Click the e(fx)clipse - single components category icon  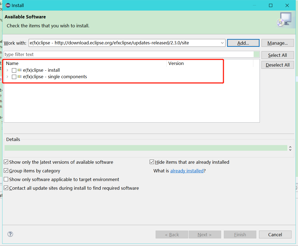coord(19,77)
